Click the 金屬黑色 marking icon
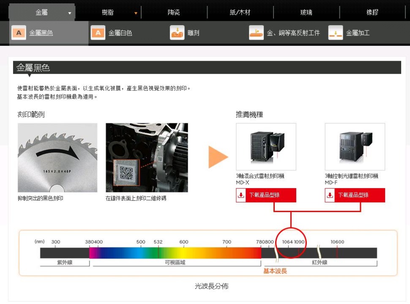Image resolution: width=410 pixels, height=304 pixels. click(x=18, y=33)
